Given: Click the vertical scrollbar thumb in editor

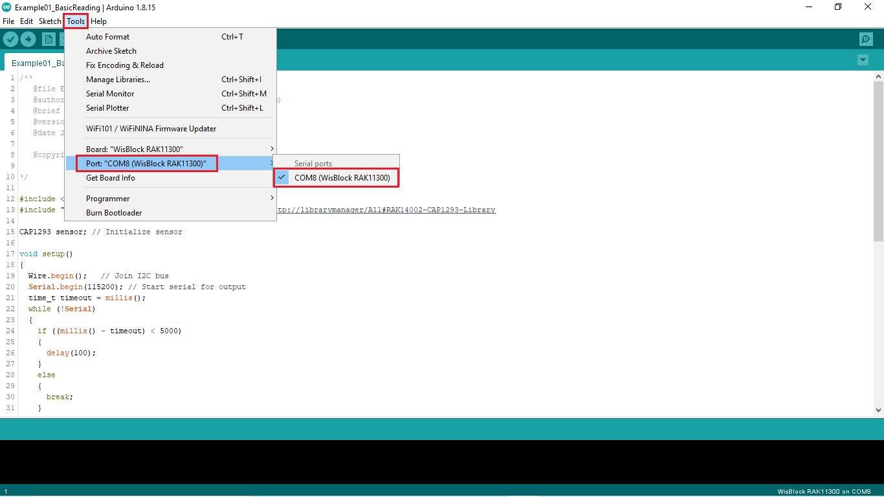Looking at the screenshot, I should point(878,160).
